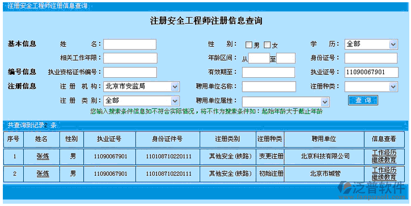
Task: Open 张炼 name link in row 2
Action: 43,174
